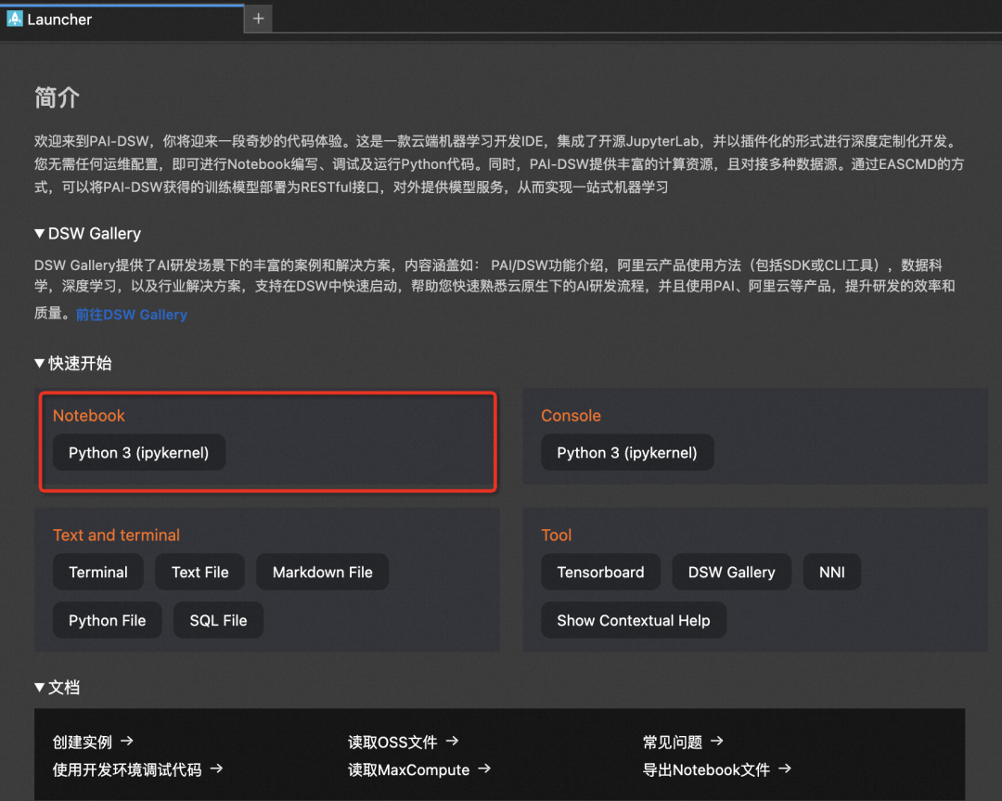Launch a Python 3 (ipykernel) Console
Screen dimensions: 1002x801
627,453
